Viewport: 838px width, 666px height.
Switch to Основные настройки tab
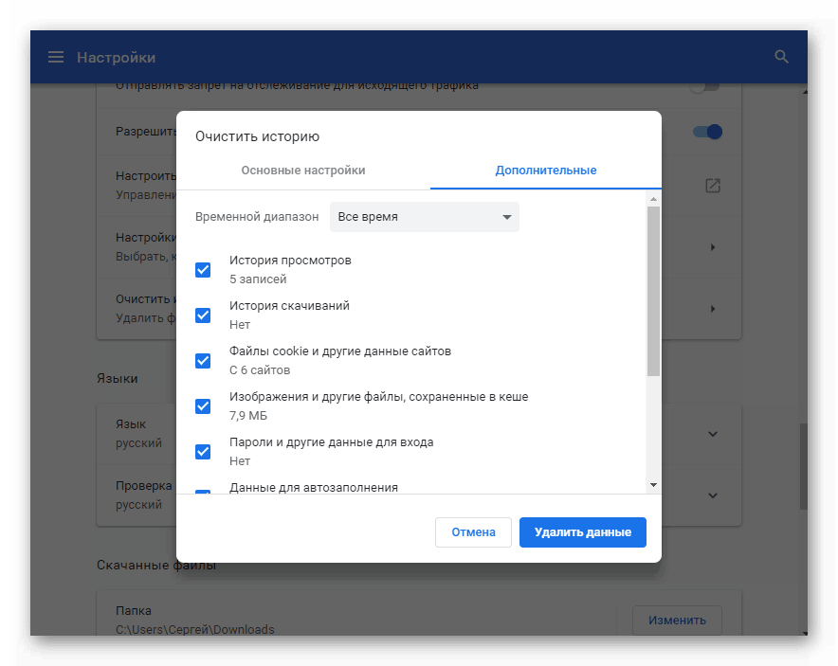pyautogui.click(x=303, y=171)
